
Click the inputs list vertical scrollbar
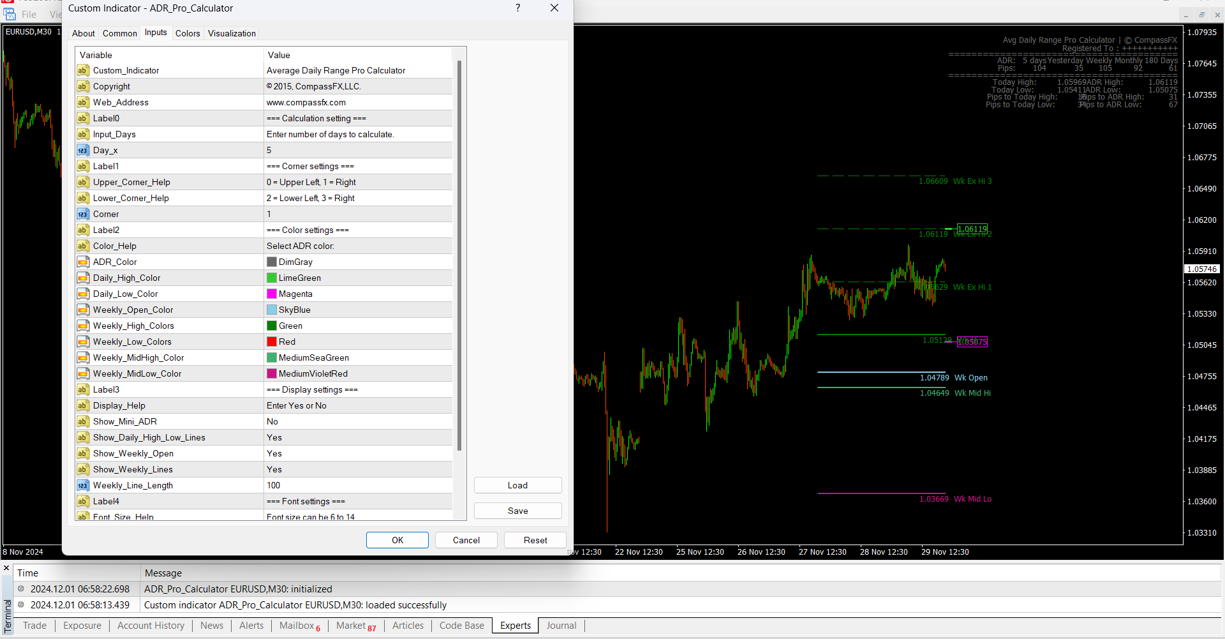(x=459, y=255)
